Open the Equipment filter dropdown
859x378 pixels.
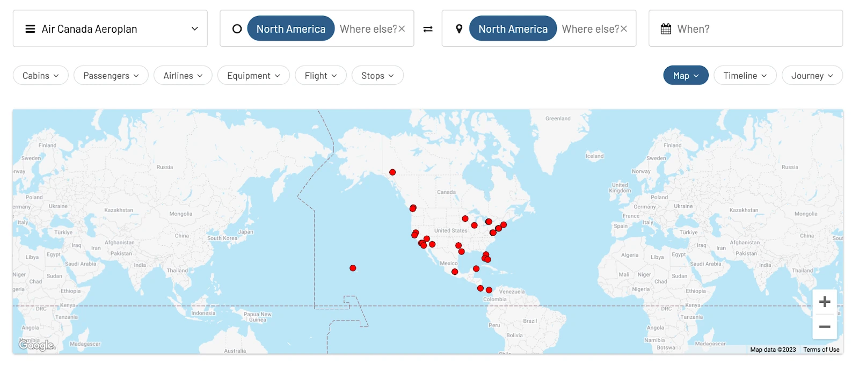click(x=253, y=76)
